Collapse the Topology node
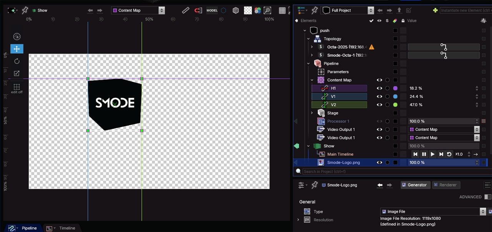492x232 pixels. [x=308, y=39]
